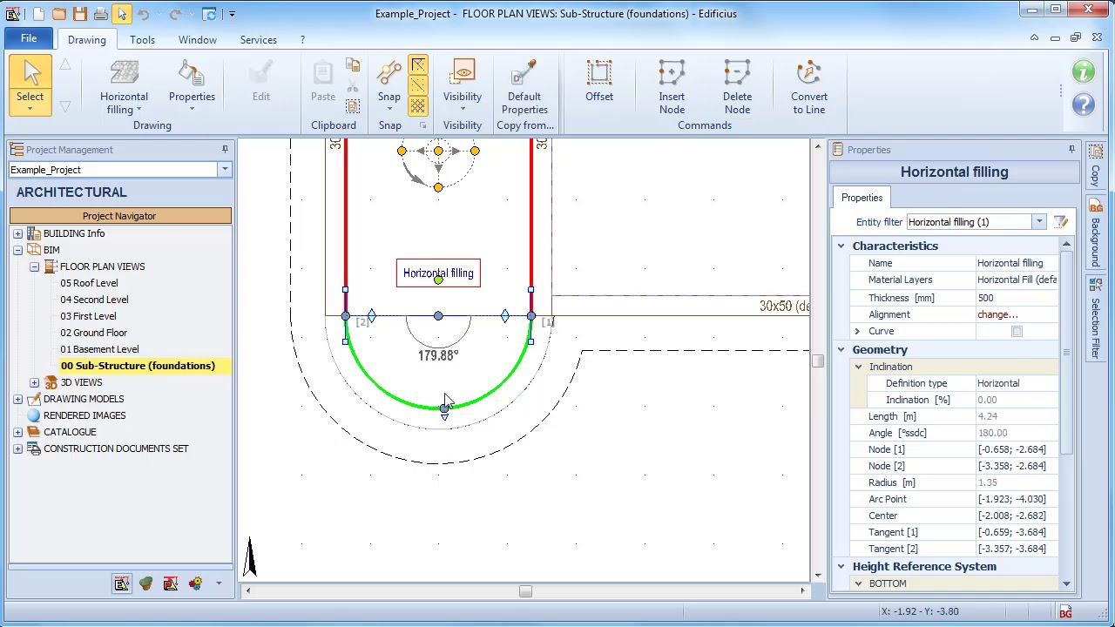Click the Alignment change... link
Screen dimensions: 1115x627
pyautogui.click(x=997, y=314)
